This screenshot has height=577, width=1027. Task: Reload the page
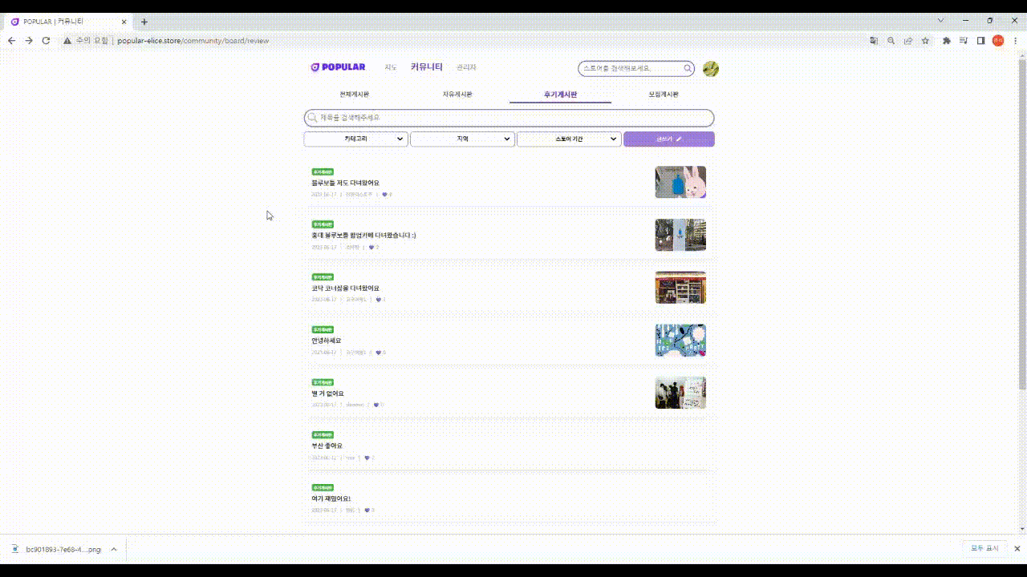click(46, 41)
